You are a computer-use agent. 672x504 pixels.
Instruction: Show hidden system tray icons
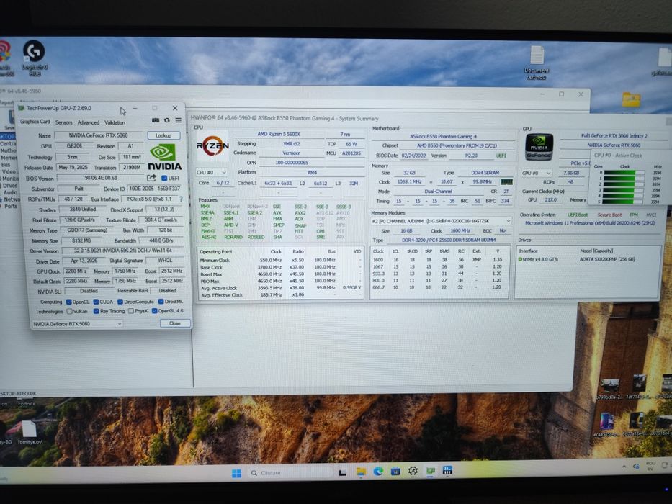(x=624, y=467)
